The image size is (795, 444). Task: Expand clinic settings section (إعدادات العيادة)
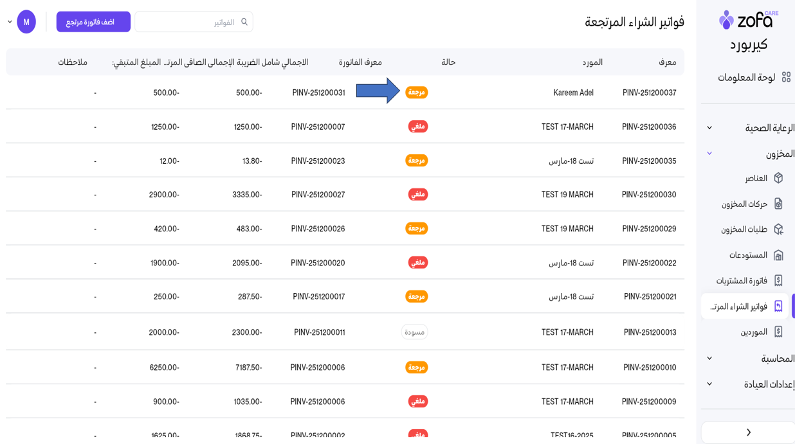coord(709,384)
